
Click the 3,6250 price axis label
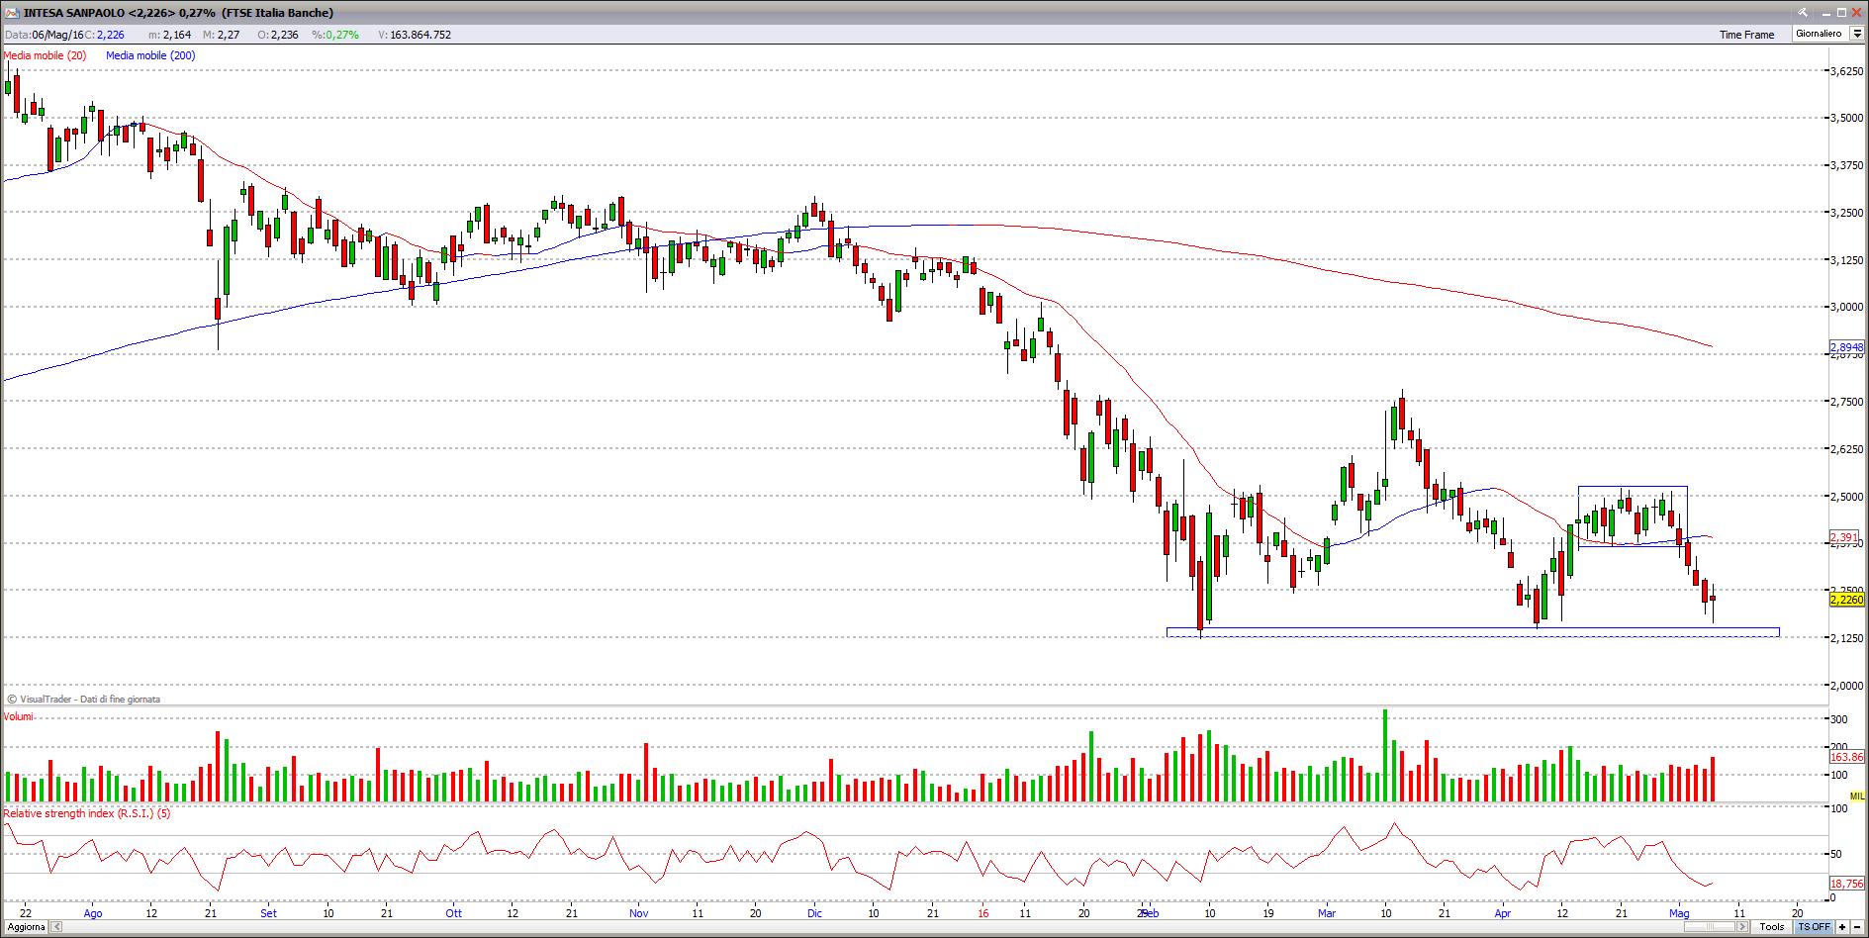point(1846,71)
